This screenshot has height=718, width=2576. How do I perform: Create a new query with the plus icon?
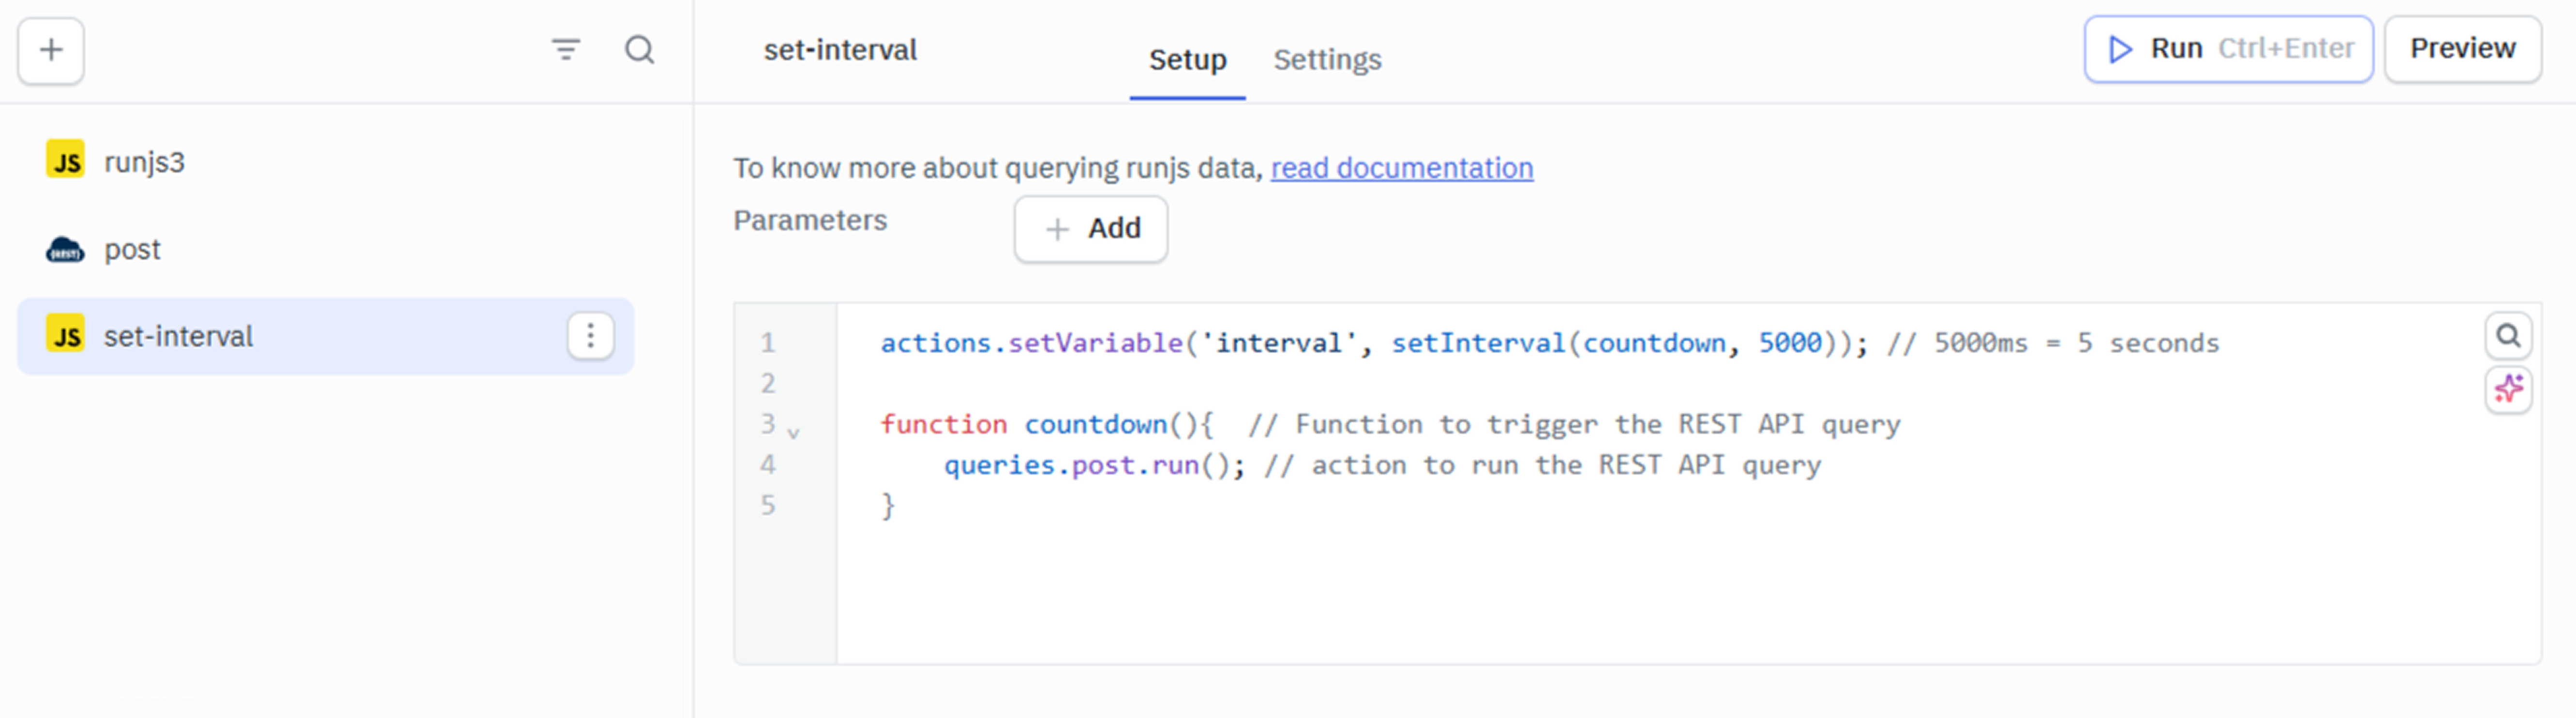[50, 51]
